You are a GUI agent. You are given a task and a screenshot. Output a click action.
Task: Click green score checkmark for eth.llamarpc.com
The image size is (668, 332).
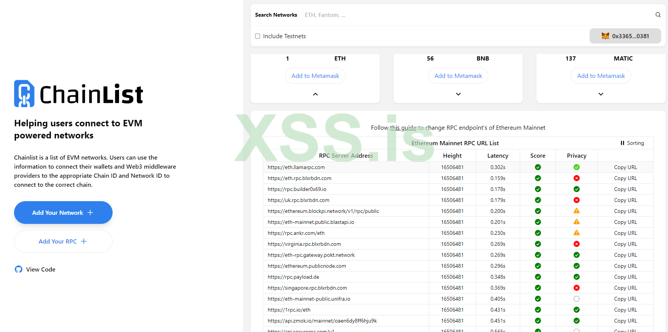click(538, 167)
